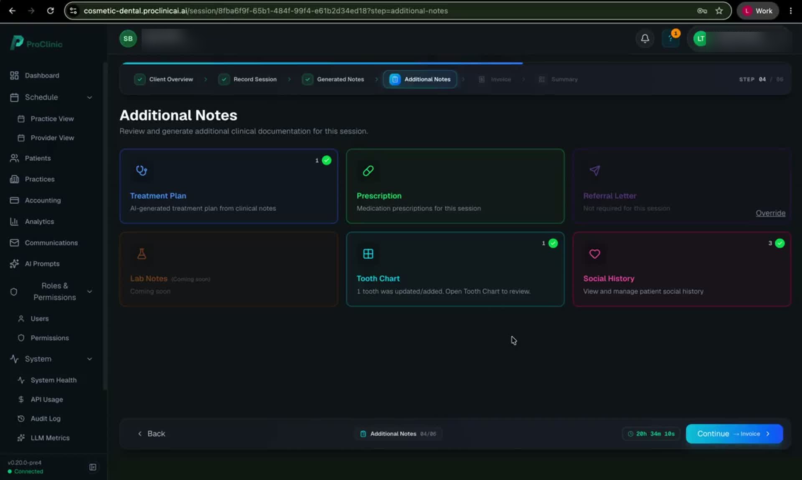Click the Communications envelope icon
This screenshot has height=480, width=802.
click(14, 243)
